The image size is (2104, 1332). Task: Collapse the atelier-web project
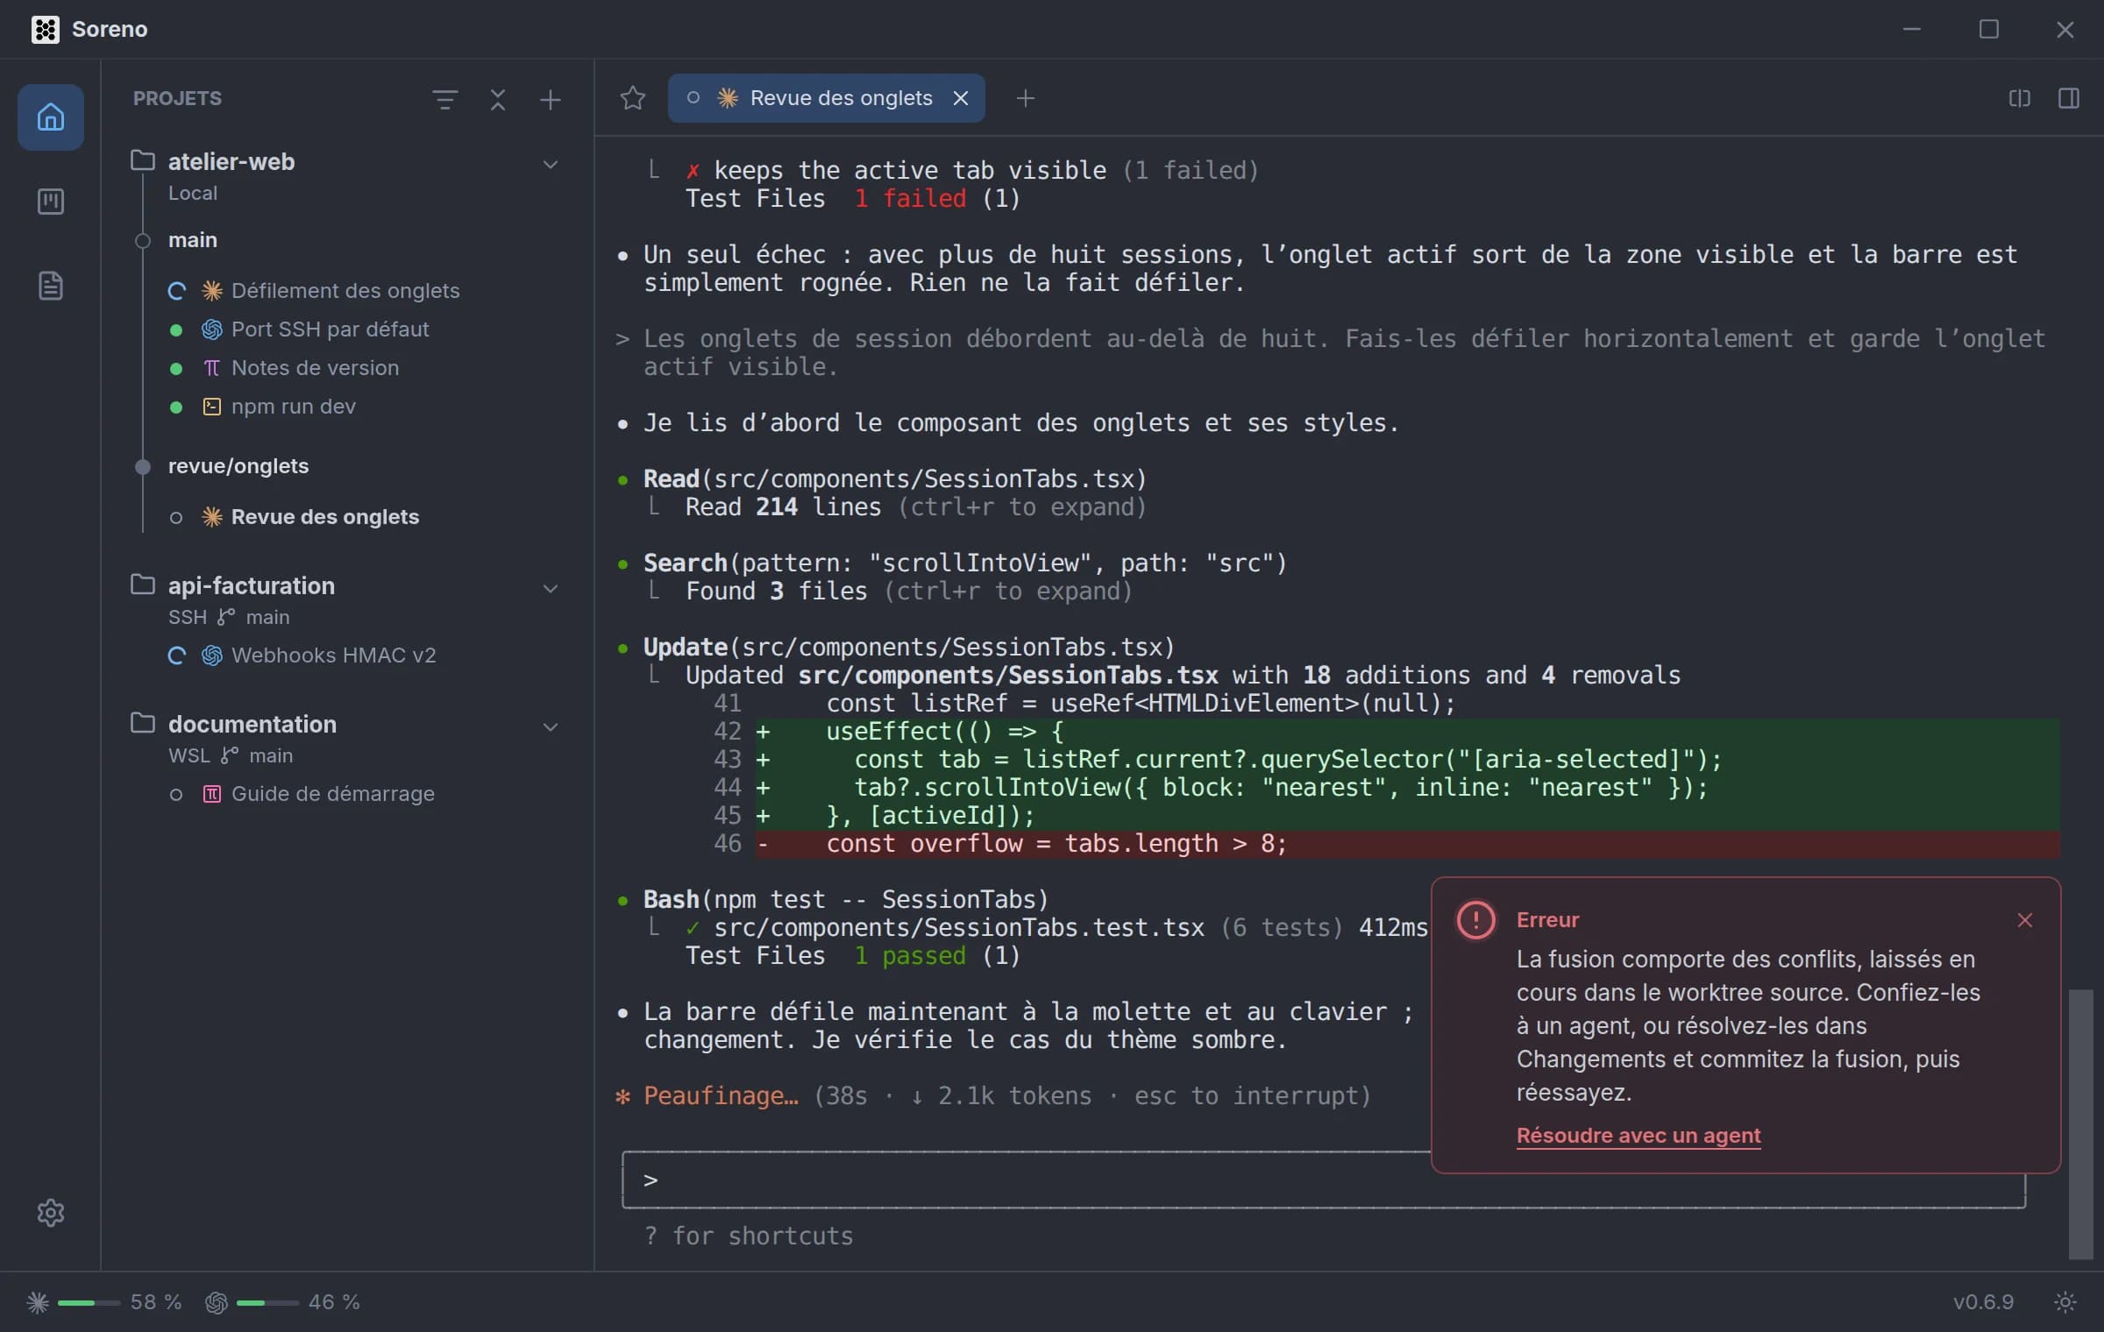[x=550, y=164]
